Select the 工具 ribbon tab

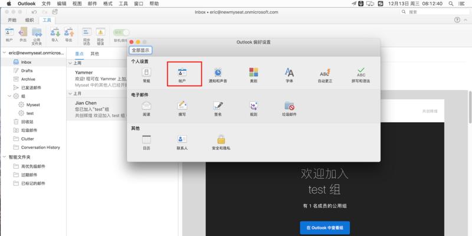point(47,20)
